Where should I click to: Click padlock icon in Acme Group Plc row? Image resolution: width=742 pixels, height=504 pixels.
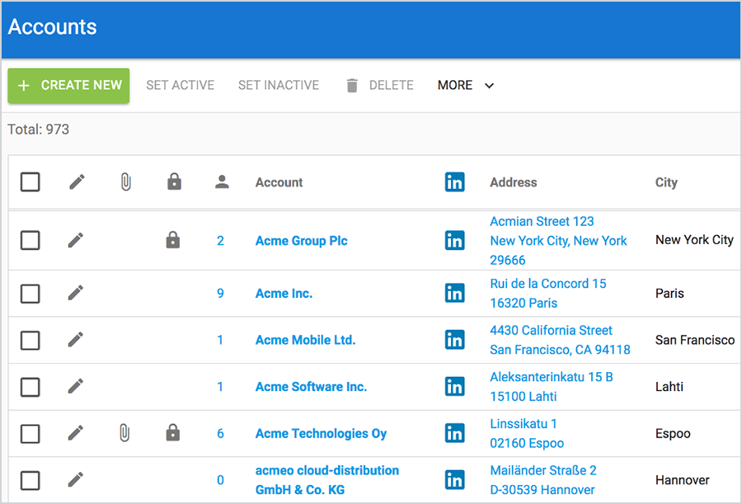click(x=173, y=240)
